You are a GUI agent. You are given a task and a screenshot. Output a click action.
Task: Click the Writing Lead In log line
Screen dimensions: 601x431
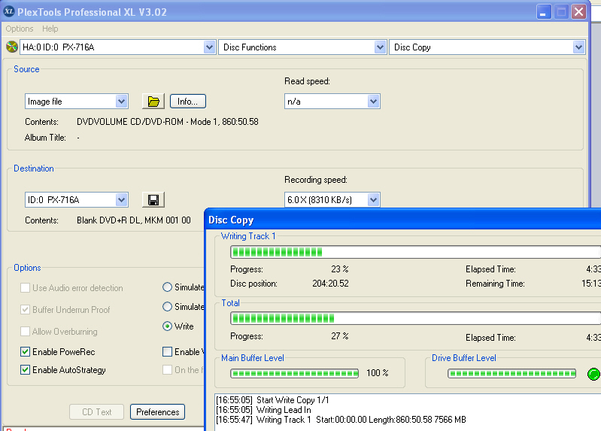tap(264, 410)
